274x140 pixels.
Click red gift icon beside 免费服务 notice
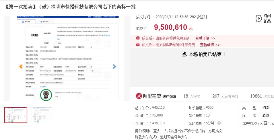pos(138,38)
